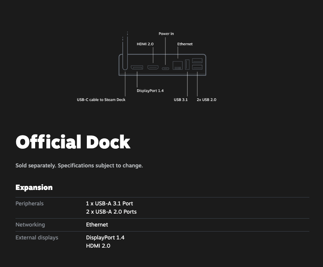Click the "Expansion" section heading
The width and height of the screenshot is (323, 267).
34,187
